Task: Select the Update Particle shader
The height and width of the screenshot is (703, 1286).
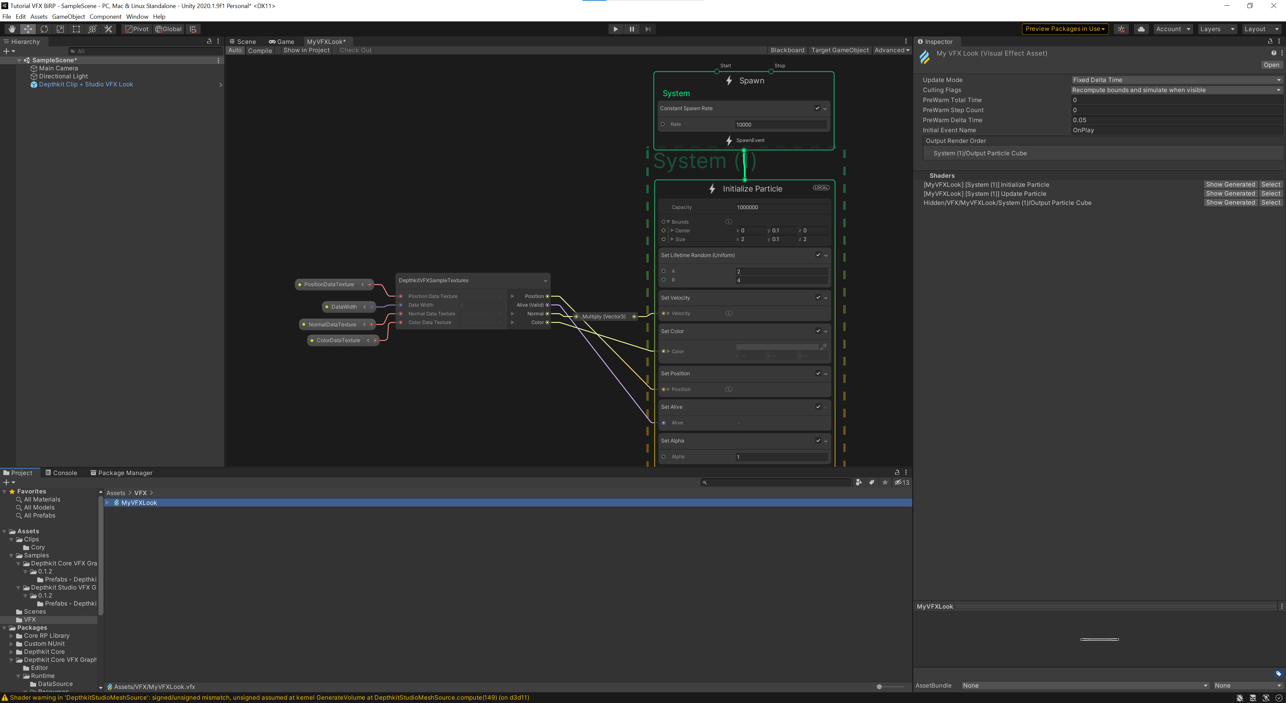Action: click(1271, 193)
